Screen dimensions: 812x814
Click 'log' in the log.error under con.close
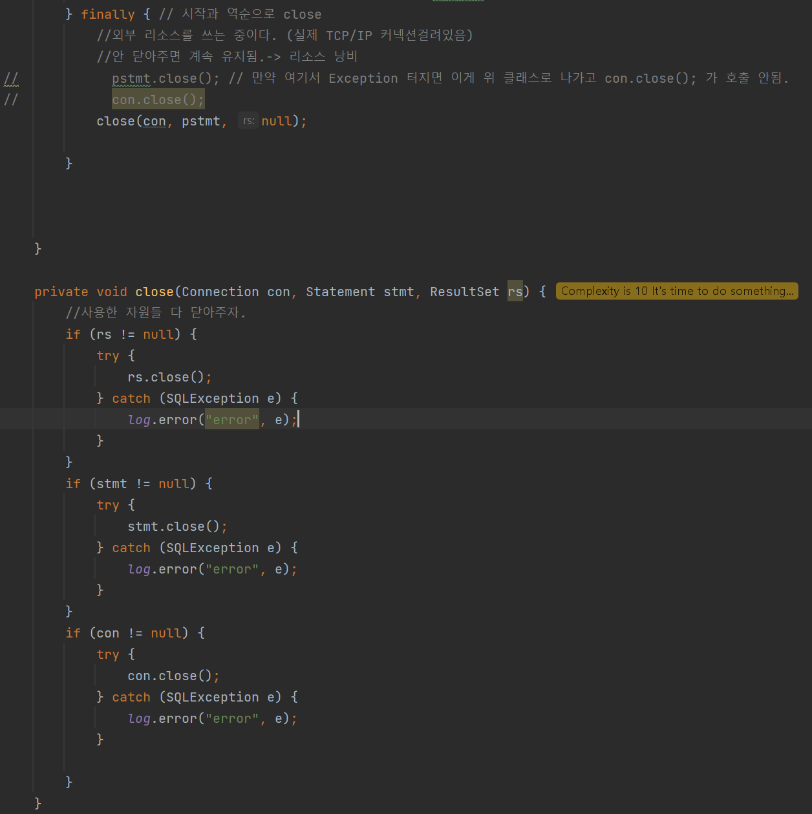tap(139, 718)
